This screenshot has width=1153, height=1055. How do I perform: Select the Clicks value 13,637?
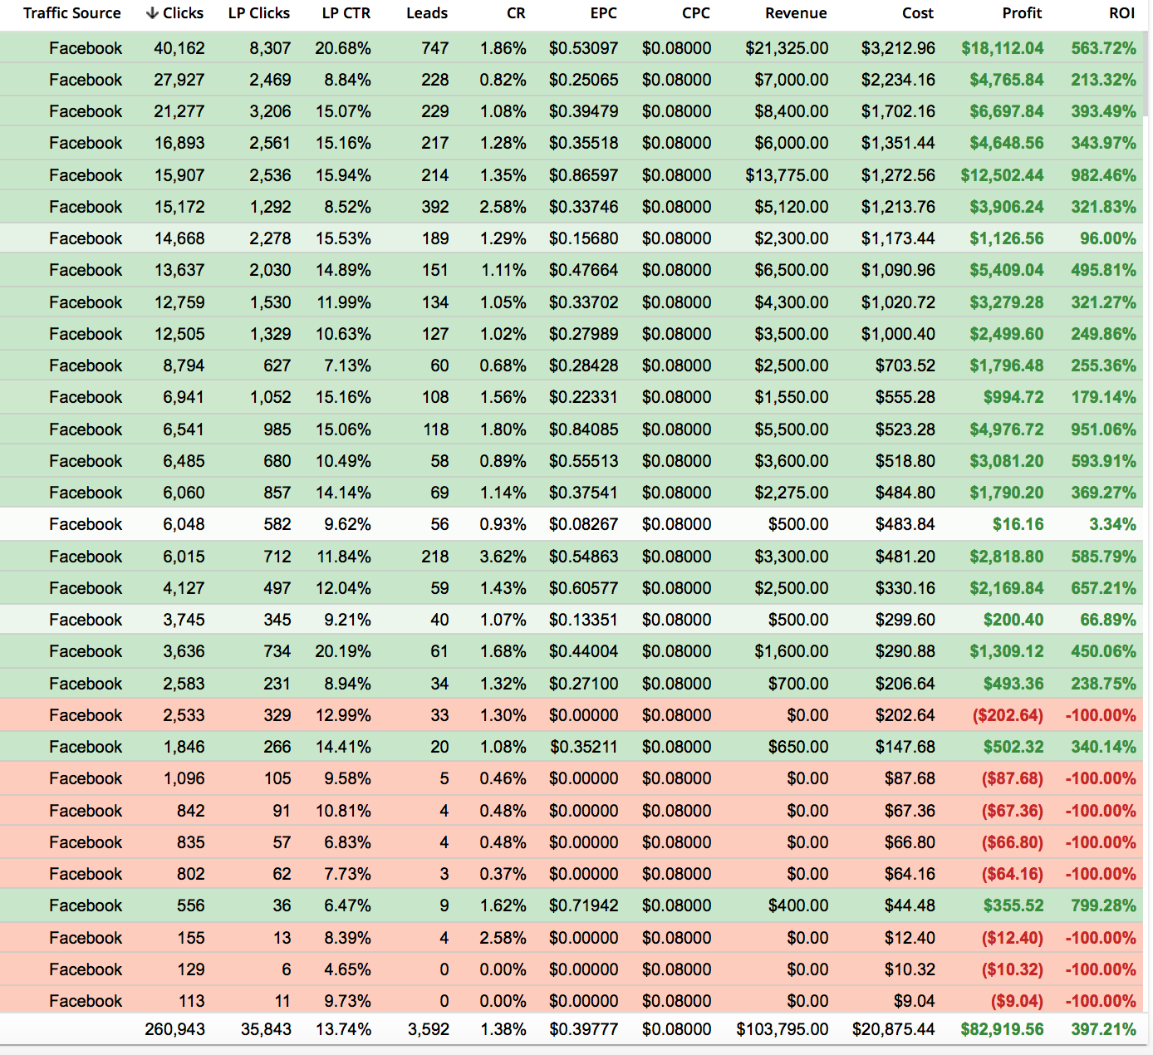(179, 270)
